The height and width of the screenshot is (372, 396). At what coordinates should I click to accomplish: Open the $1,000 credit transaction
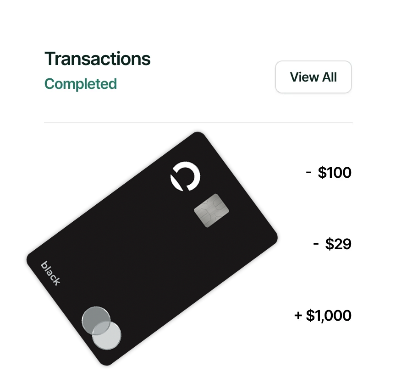click(x=323, y=316)
